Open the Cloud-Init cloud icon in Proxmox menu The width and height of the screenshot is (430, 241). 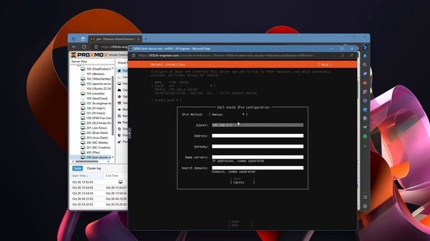click(x=120, y=90)
